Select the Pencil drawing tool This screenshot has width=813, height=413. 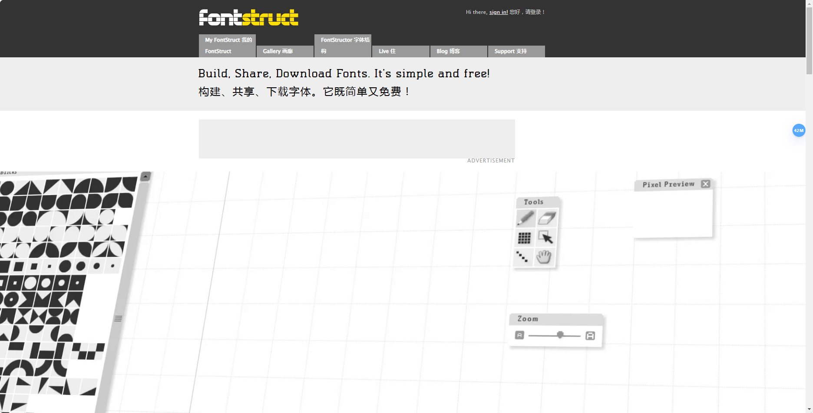click(x=525, y=218)
